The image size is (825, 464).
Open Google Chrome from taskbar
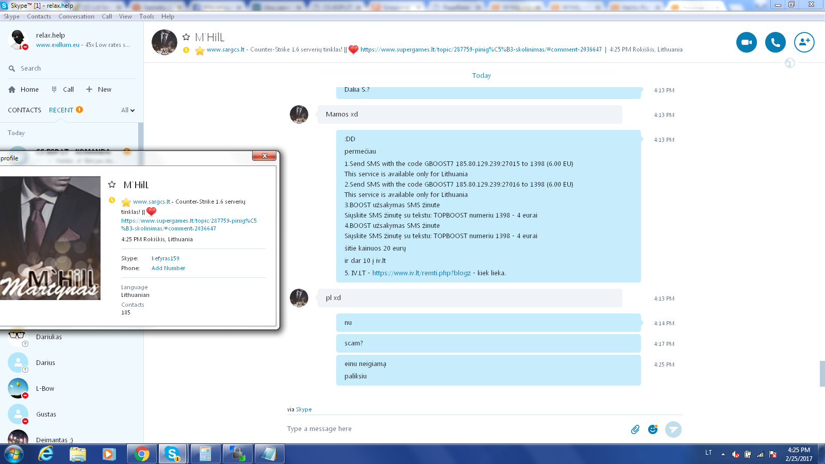(142, 454)
